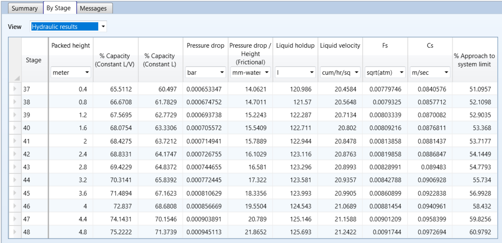
Task: Select Fs value 0.0091744
Action: [x=385, y=232]
